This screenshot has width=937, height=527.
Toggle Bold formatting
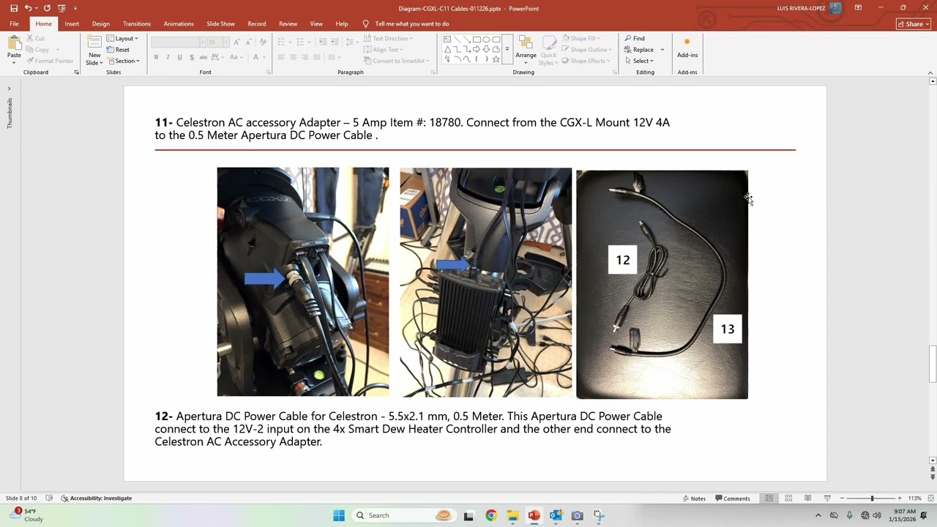[156, 57]
